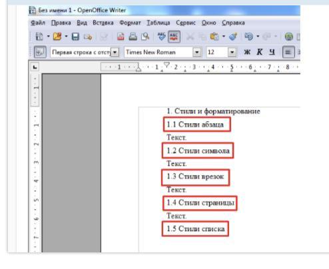Save the document with the floppy disk icon
Screen dimensions: 329x269
click(75, 37)
